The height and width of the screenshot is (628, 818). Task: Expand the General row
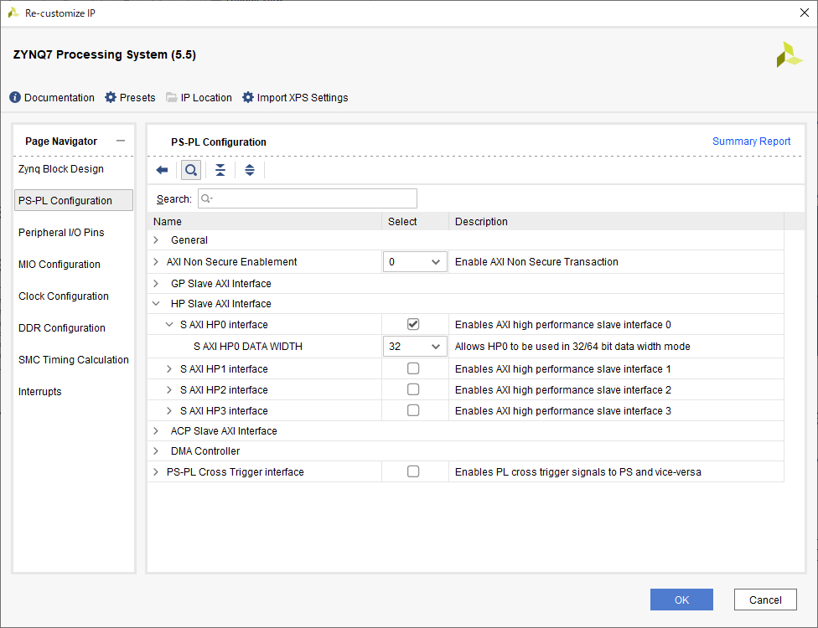pos(155,239)
